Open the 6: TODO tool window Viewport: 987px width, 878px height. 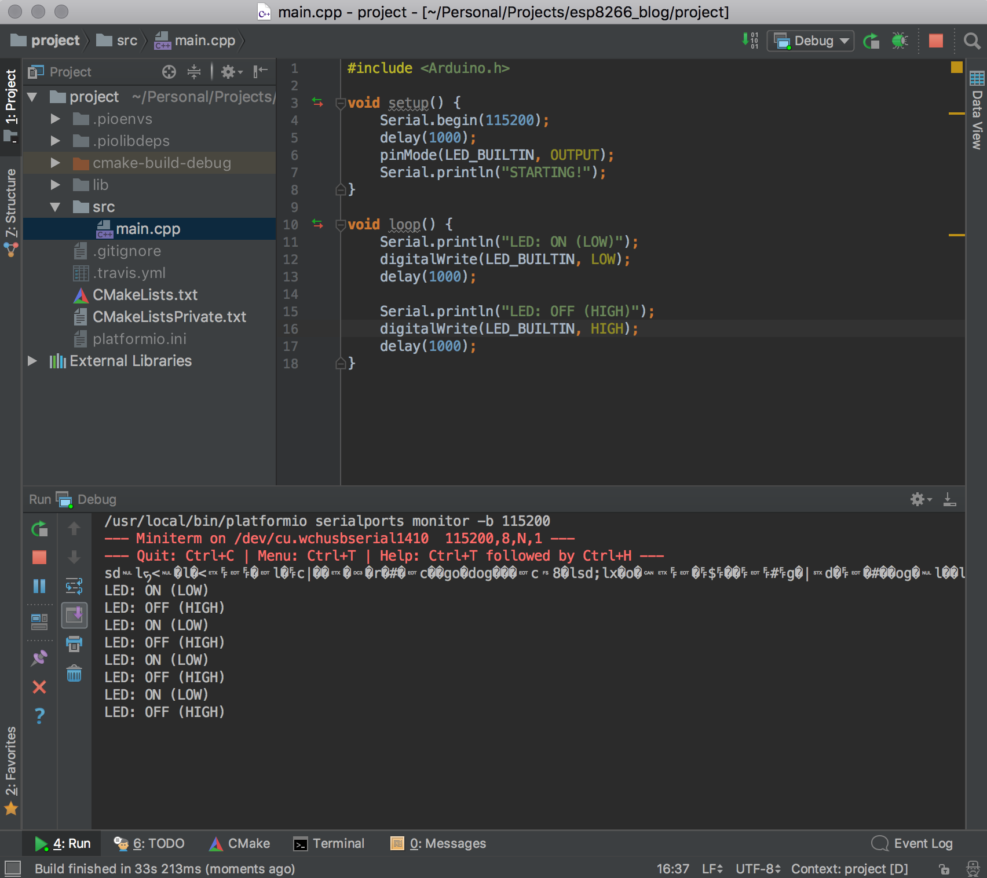point(150,843)
